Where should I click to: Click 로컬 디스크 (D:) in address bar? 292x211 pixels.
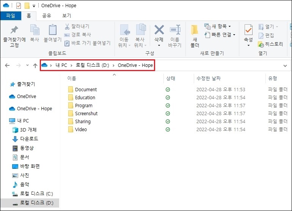coord(93,65)
